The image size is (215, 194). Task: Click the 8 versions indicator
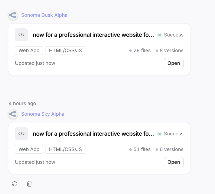[170, 51]
